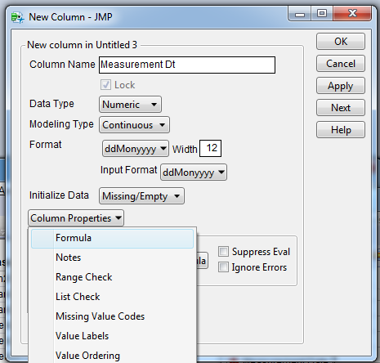Image resolution: width=380 pixels, height=363 pixels.
Task: Cancel the New Column dialog
Action: 341,64
